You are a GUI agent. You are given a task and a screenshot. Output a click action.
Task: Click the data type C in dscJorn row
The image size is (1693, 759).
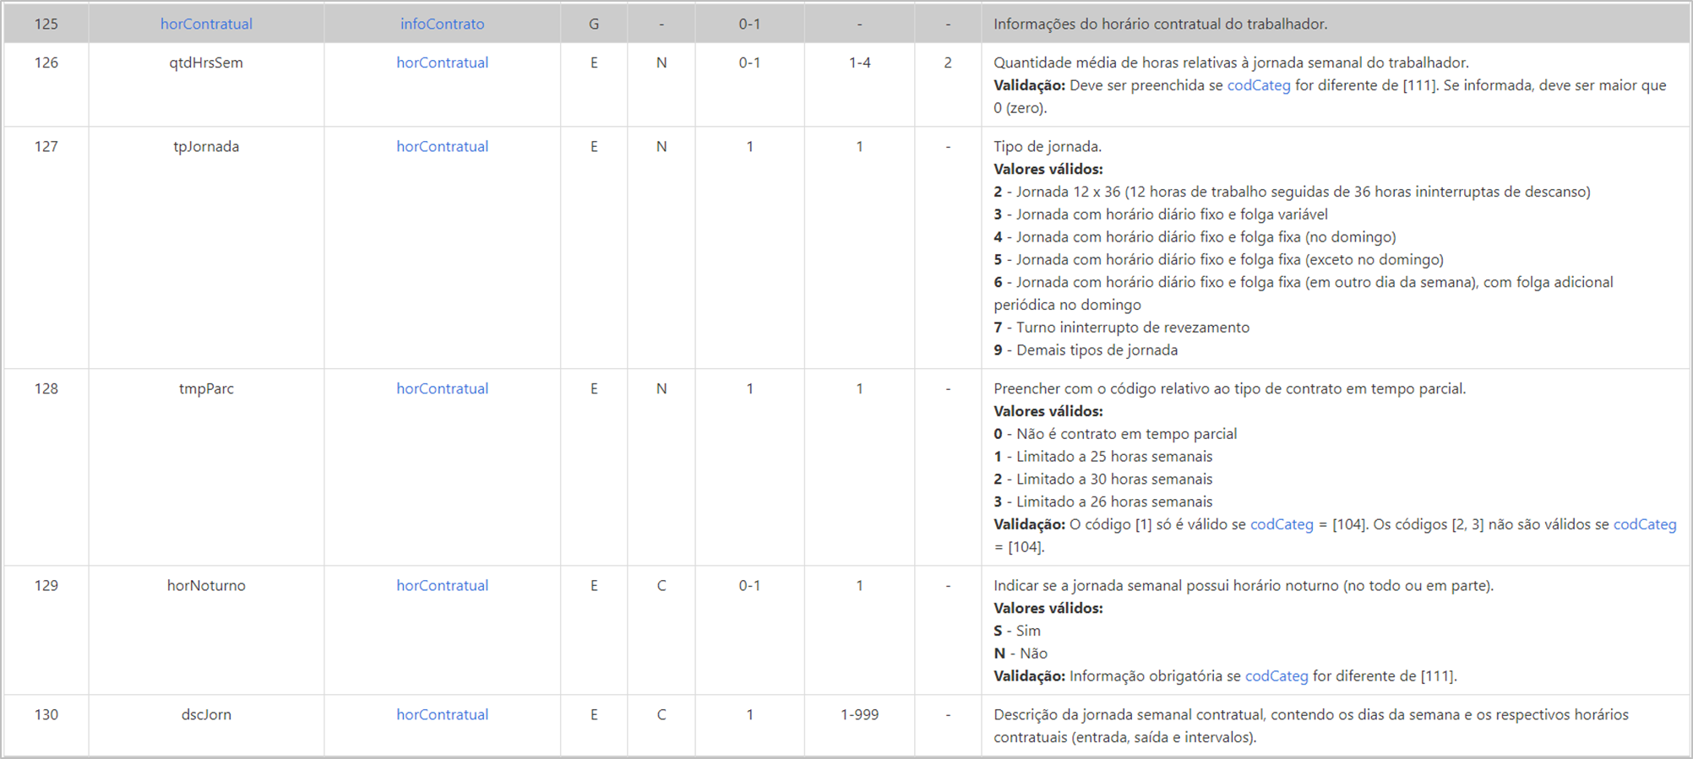click(661, 714)
